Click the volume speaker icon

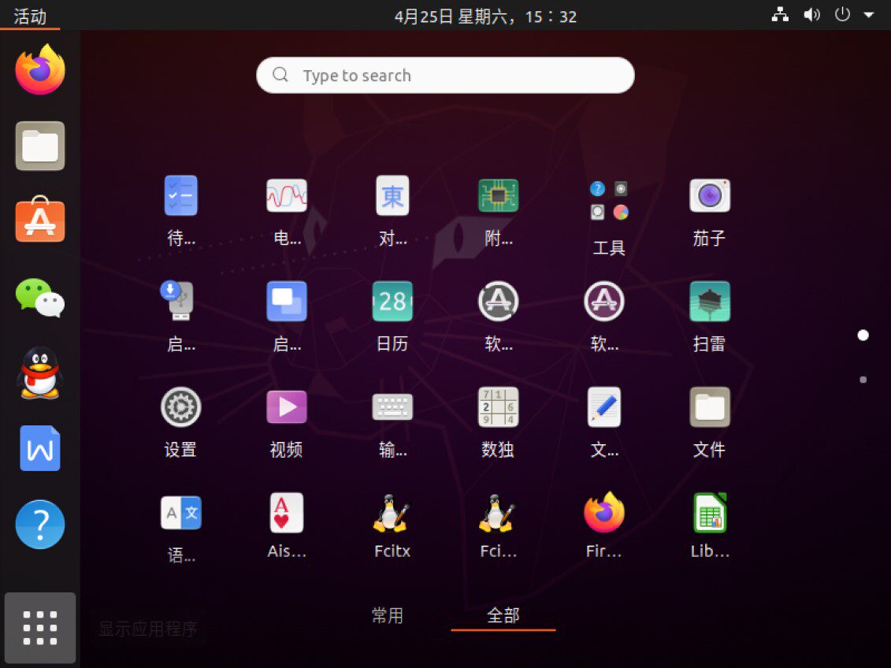pyautogui.click(x=811, y=15)
